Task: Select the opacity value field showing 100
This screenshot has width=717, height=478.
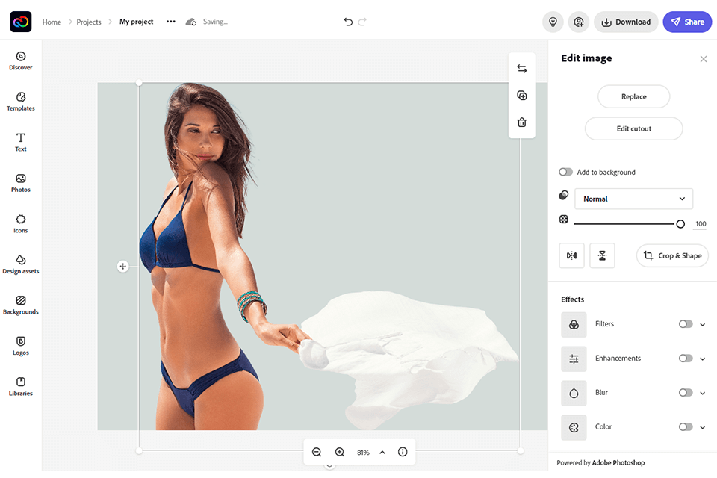Action: pyautogui.click(x=701, y=223)
